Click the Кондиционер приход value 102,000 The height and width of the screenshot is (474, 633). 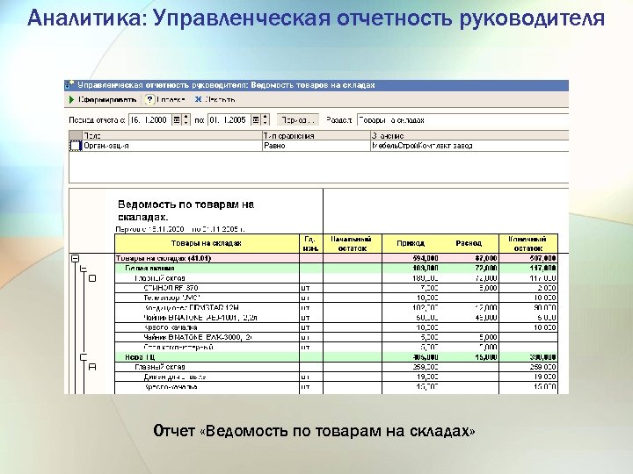426,308
